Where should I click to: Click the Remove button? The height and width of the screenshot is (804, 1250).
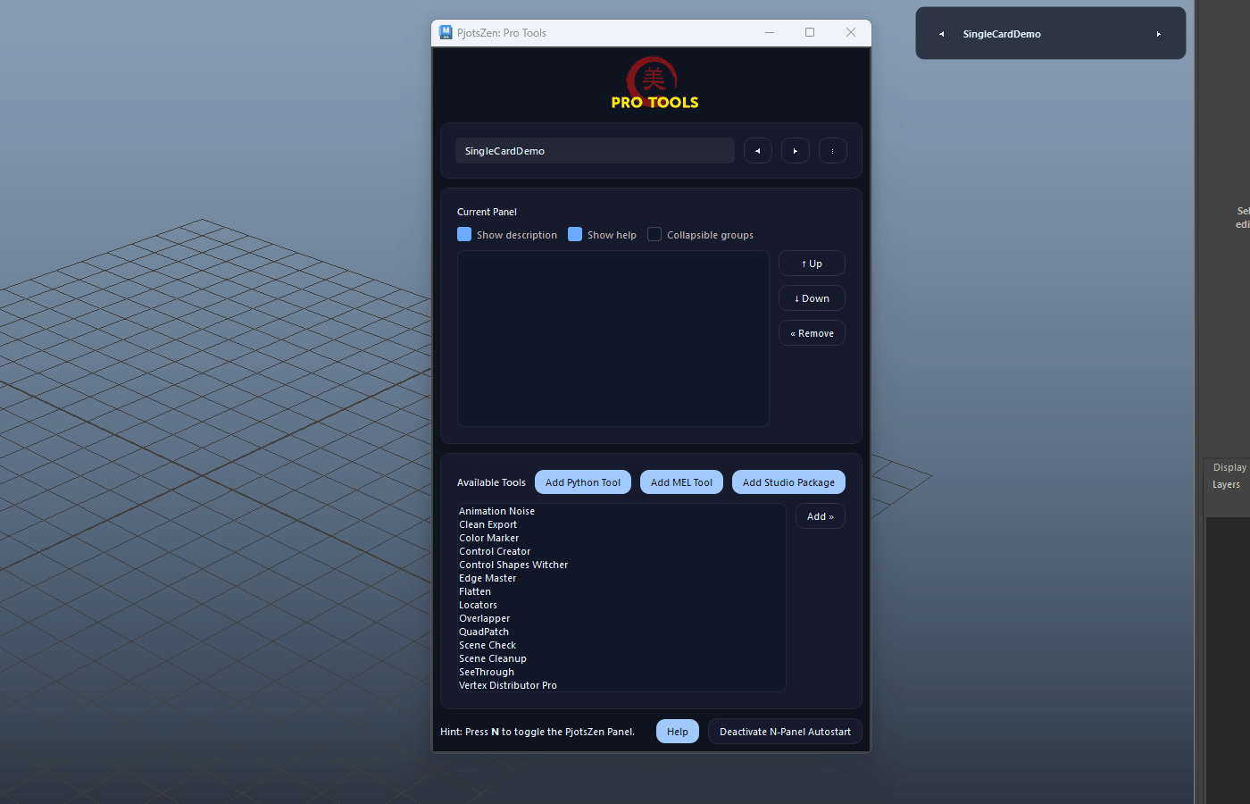[812, 333]
